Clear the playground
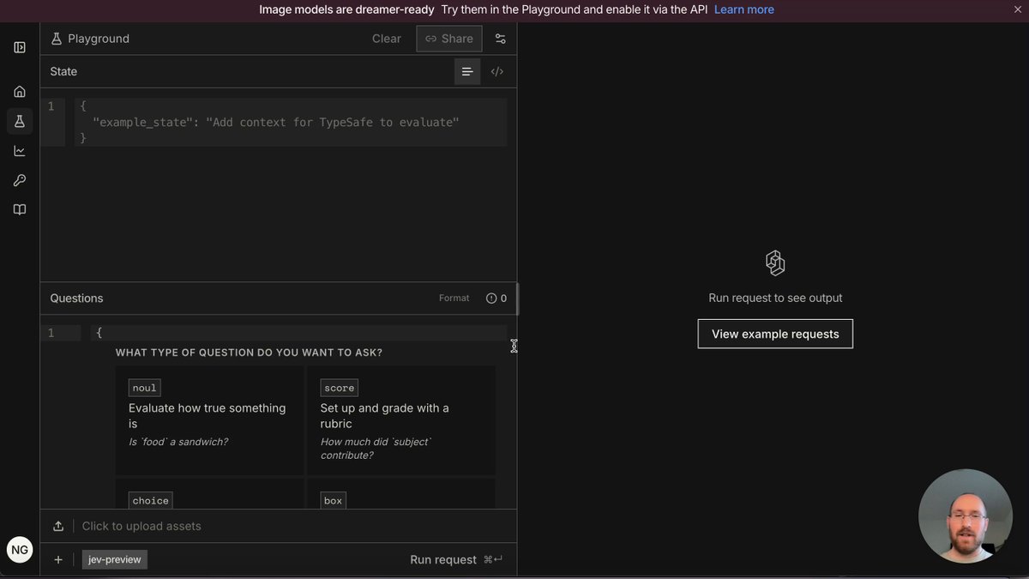Image resolution: width=1029 pixels, height=579 pixels. [387, 39]
